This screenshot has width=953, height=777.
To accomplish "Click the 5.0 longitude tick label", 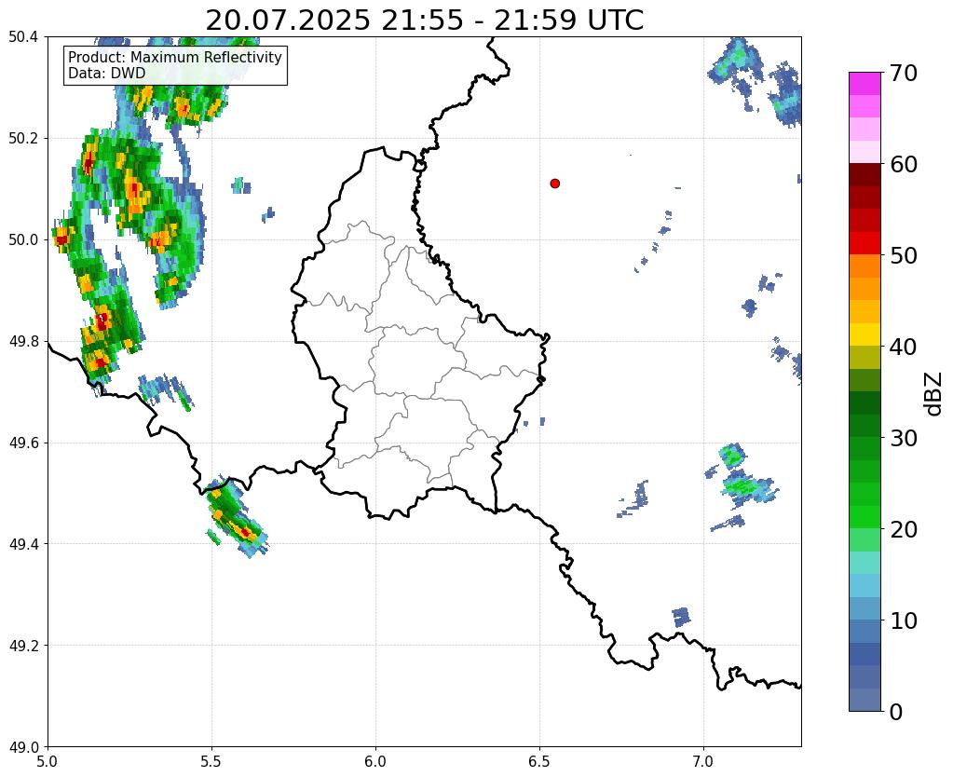I will click(x=48, y=761).
